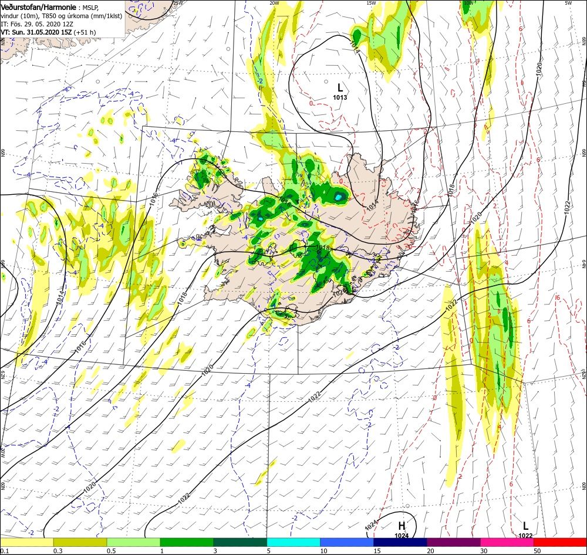Click the 'L 1013' low pressure marker
The width and height of the screenshot is (587, 555).
340,92
